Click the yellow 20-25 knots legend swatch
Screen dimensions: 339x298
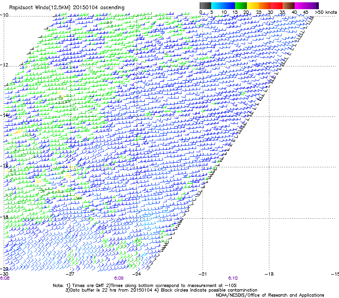point(253,6)
